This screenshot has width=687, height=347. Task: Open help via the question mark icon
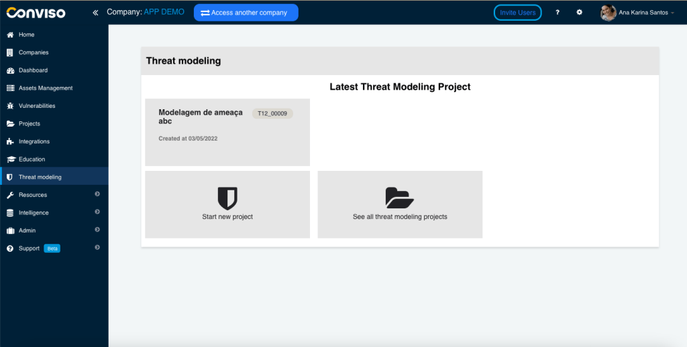point(558,12)
